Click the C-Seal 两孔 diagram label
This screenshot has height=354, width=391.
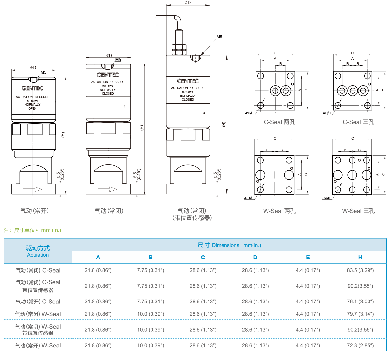(x=279, y=122)
